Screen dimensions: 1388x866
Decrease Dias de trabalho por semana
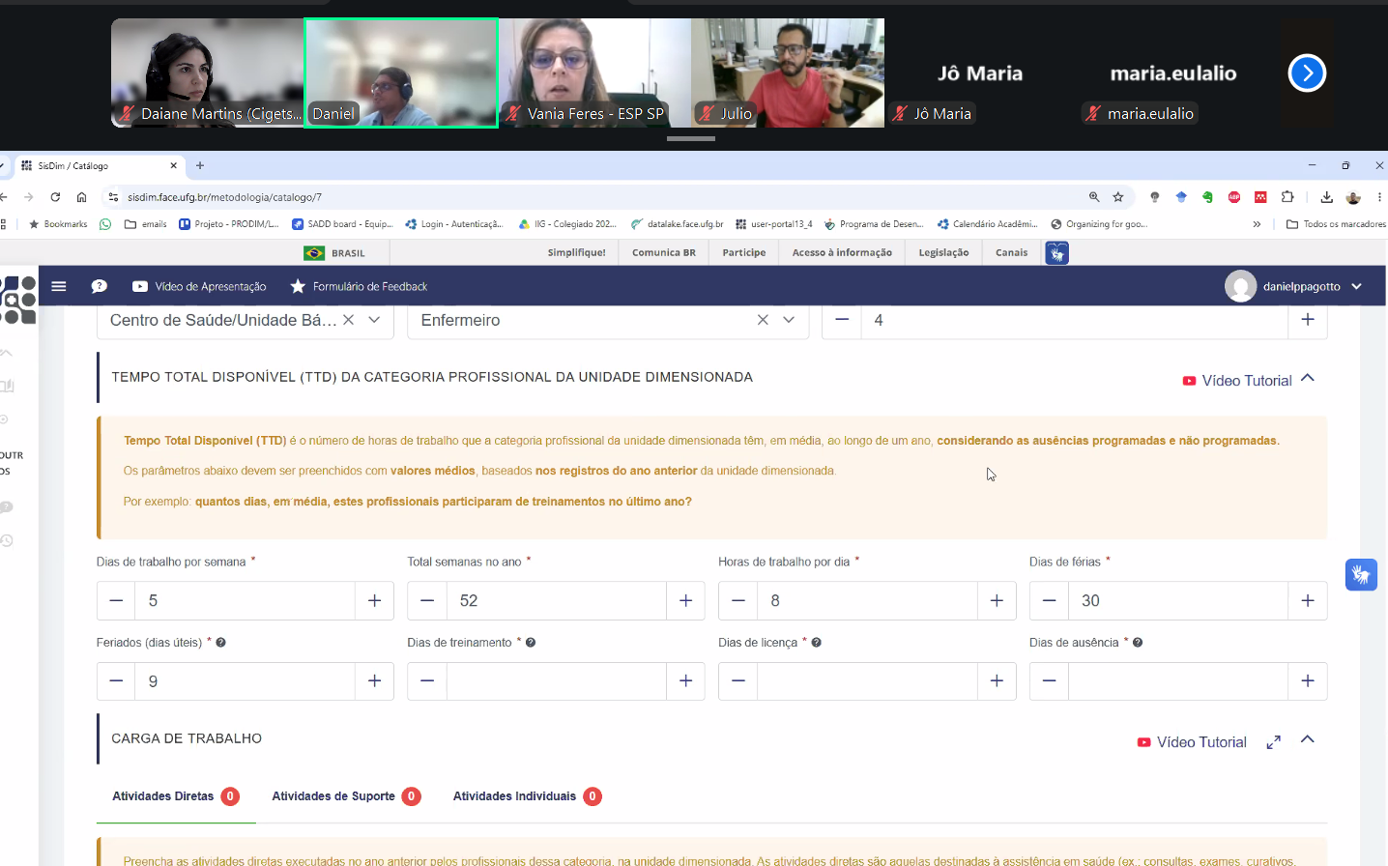pyautogui.click(x=116, y=600)
